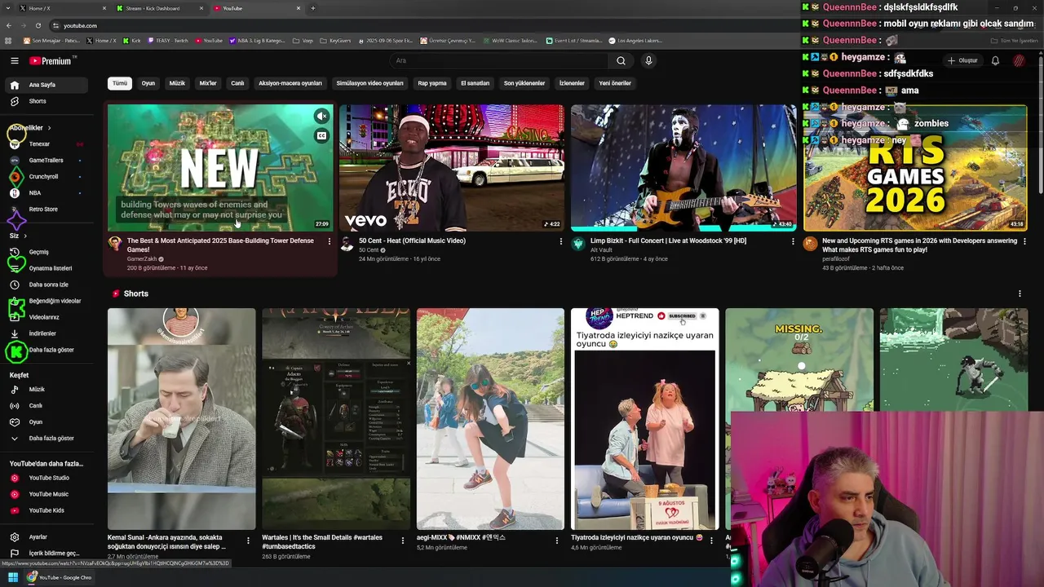The image size is (1044, 587).
Task: Open Shorts from the sidebar
Action: (46, 101)
